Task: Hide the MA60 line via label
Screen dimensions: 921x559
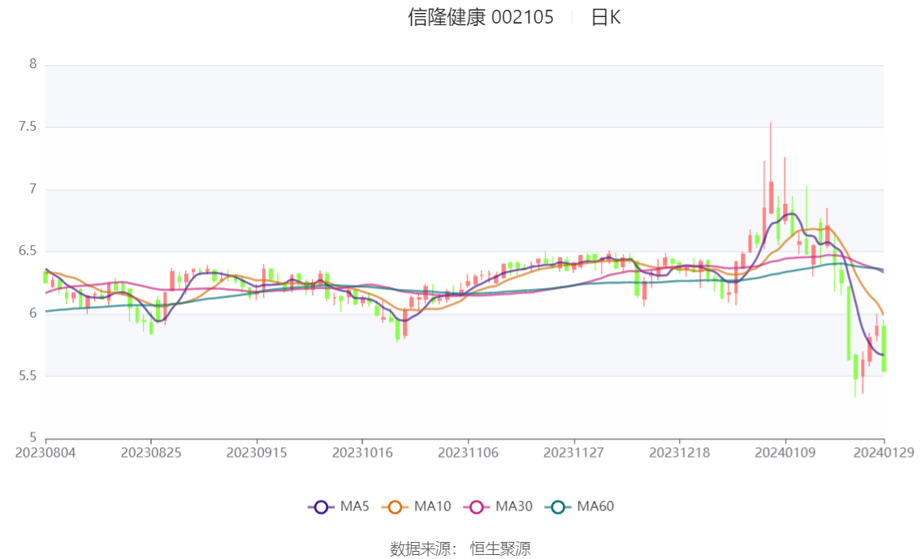Action: [x=595, y=506]
